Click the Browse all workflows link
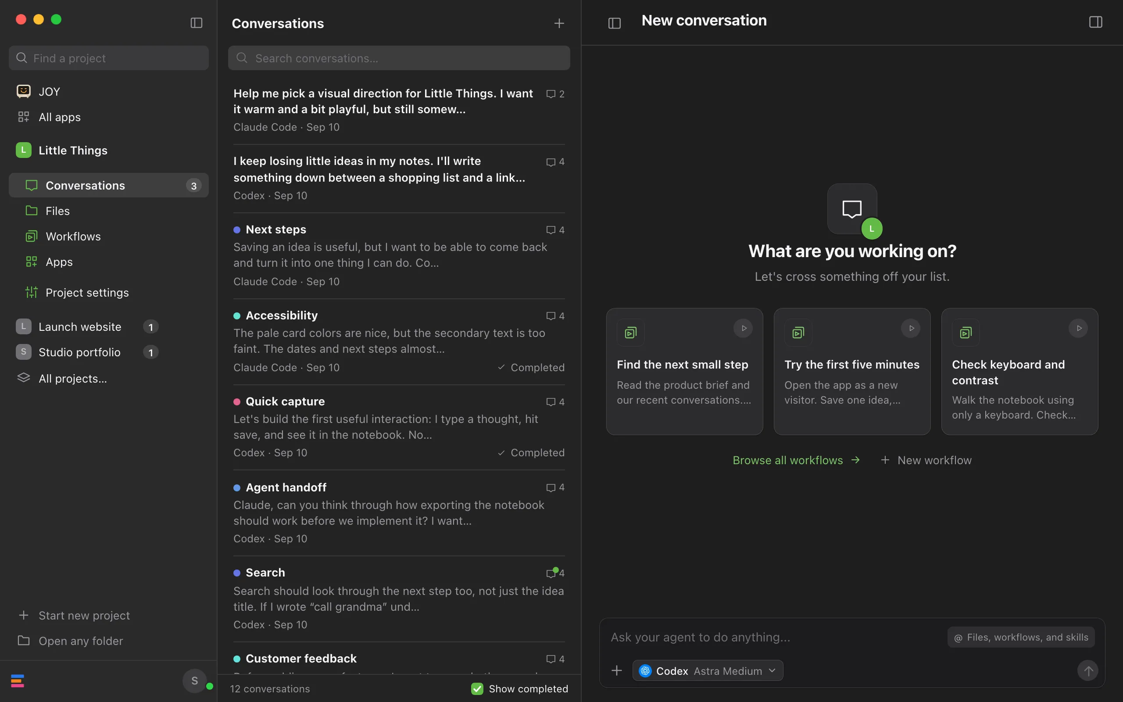The height and width of the screenshot is (702, 1123). (796, 460)
